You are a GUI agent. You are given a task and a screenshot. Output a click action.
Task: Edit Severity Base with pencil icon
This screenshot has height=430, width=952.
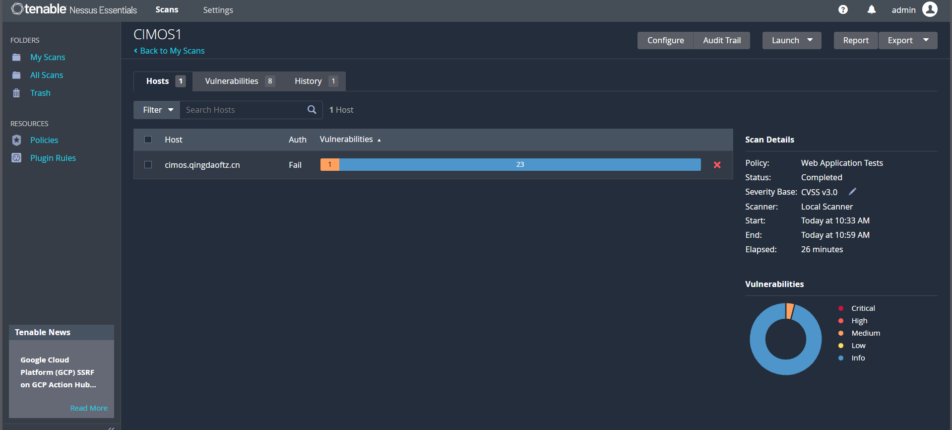852,192
